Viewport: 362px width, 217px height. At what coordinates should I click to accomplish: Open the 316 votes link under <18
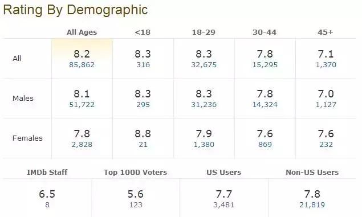pyautogui.click(x=143, y=65)
